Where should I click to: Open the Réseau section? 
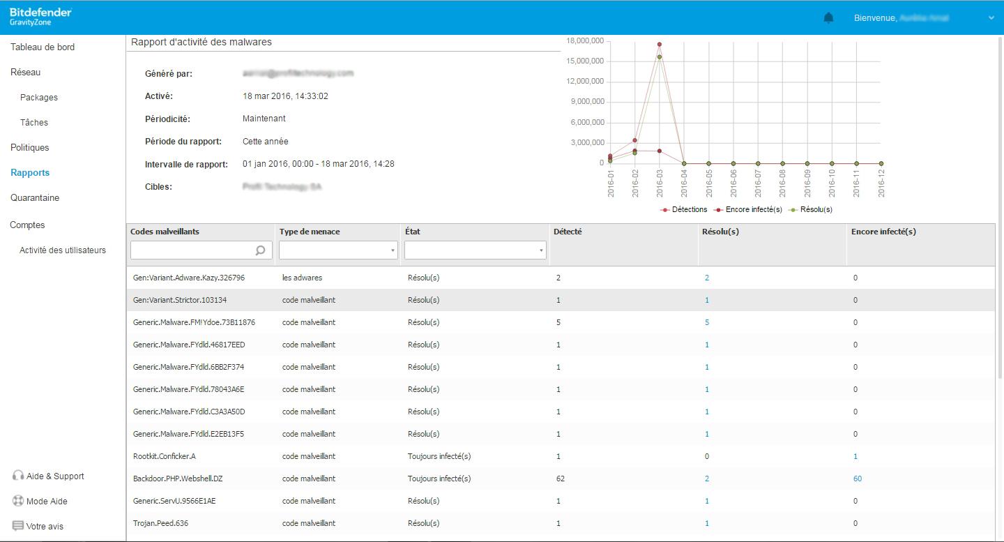[26, 72]
